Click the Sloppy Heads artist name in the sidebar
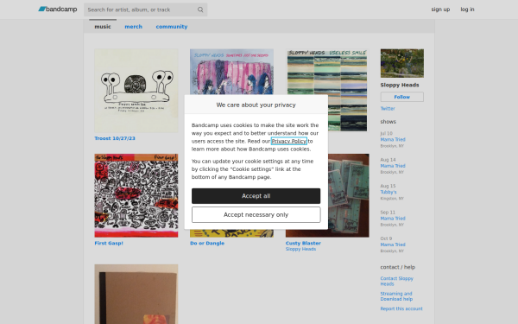Image resolution: width=518 pixels, height=324 pixels. click(400, 85)
